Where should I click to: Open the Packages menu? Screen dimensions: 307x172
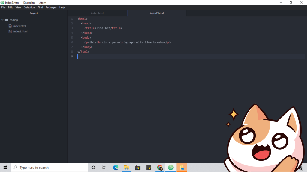tap(51, 7)
